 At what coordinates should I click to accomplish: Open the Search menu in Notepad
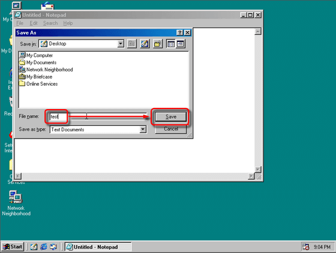point(50,23)
